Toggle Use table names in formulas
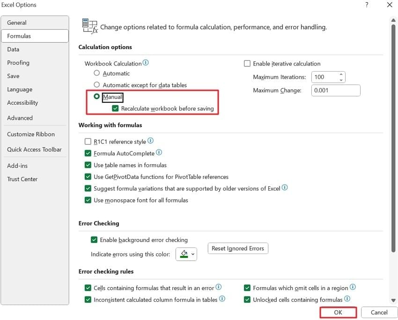Viewport: 398px width, 320px height. click(x=88, y=165)
